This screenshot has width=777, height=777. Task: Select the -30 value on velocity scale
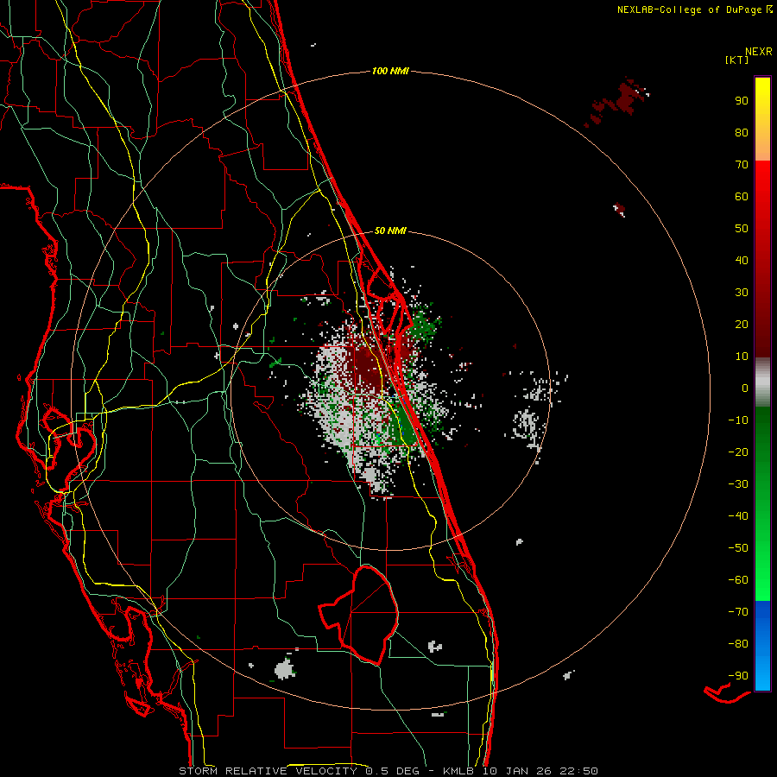738,484
